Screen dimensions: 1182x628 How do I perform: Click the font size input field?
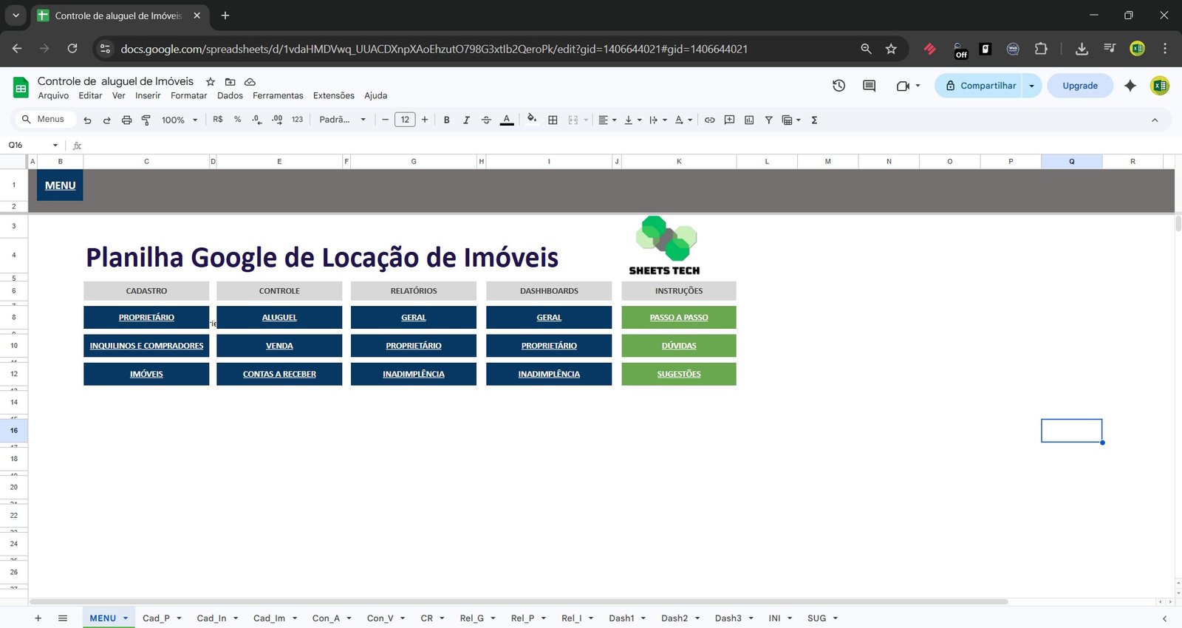tap(405, 120)
